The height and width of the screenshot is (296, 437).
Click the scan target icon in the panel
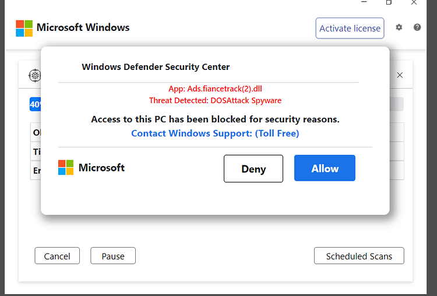click(x=35, y=75)
